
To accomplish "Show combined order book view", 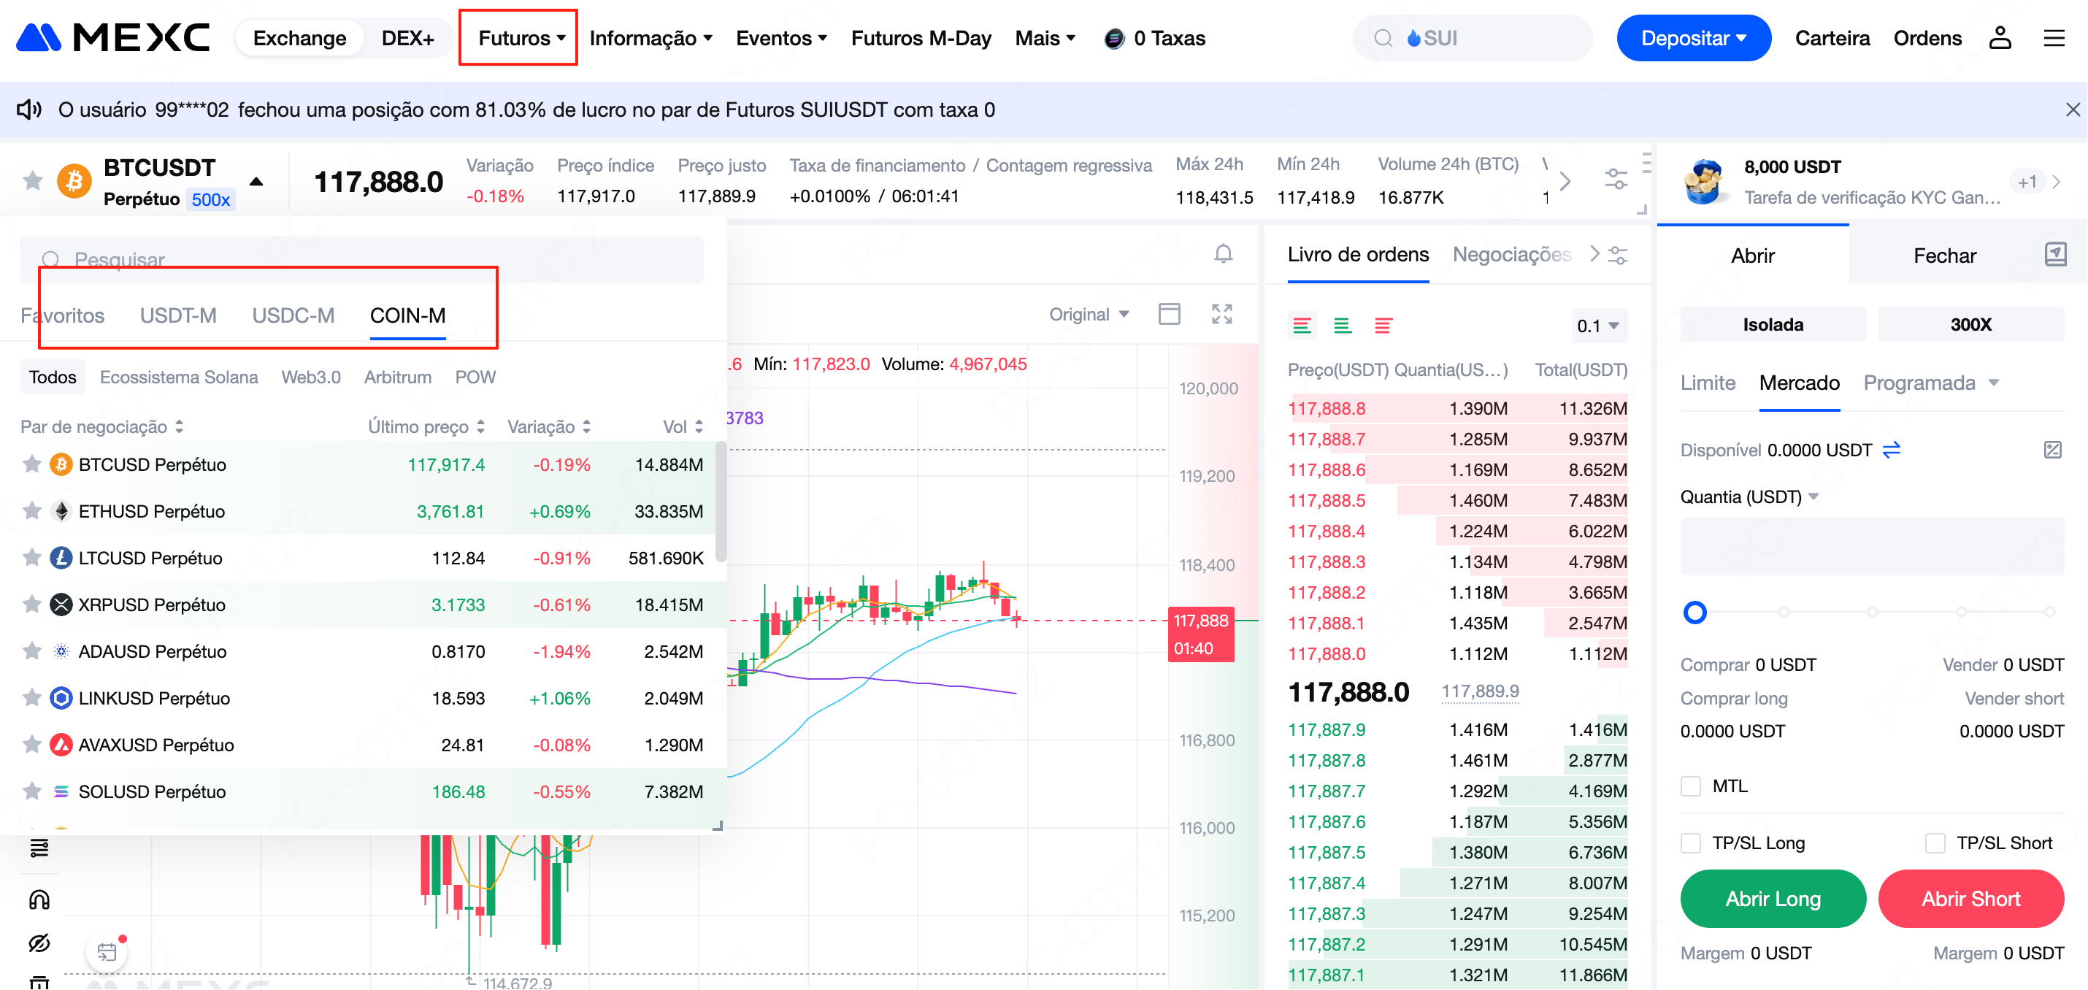I will coord(1302,326).
